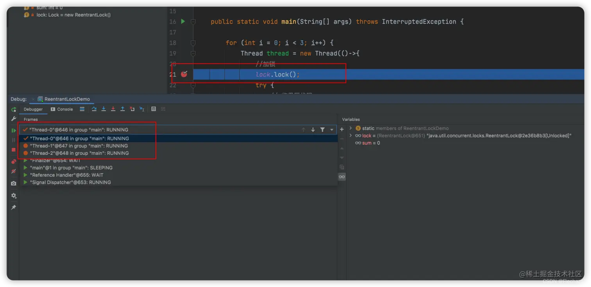Switch to the Console tab
Viewport: 591px width, 287px height.
62,109
